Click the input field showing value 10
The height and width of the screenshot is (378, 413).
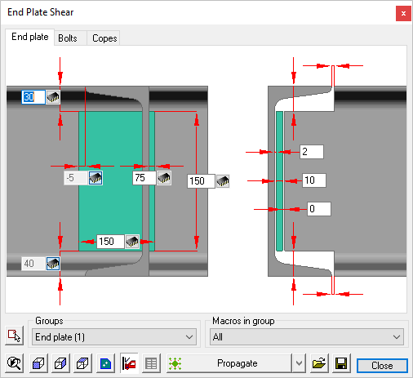click(314, 180)
